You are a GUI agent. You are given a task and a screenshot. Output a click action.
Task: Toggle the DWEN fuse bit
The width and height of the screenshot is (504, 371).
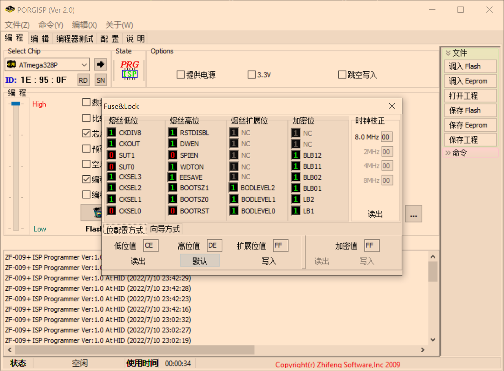coord(173,144)
